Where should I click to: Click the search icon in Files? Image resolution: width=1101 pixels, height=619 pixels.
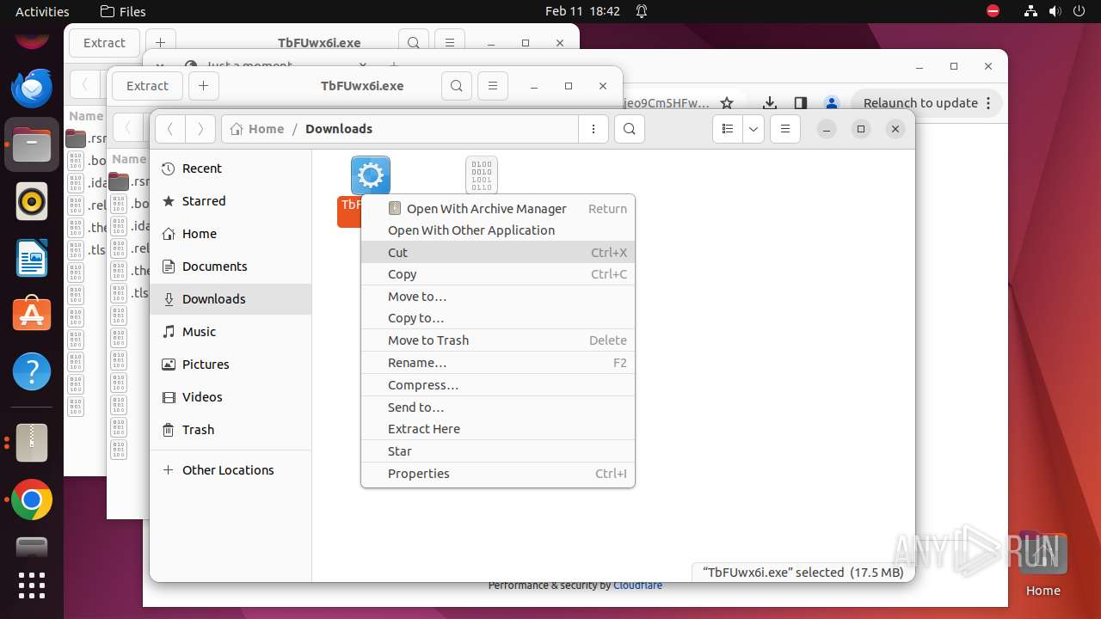630,129
